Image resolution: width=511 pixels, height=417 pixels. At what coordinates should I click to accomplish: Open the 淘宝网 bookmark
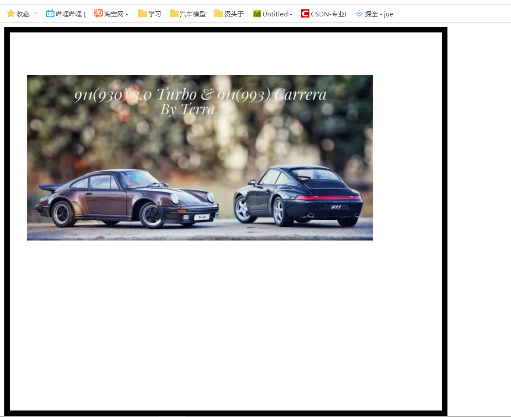click(111, 14)
